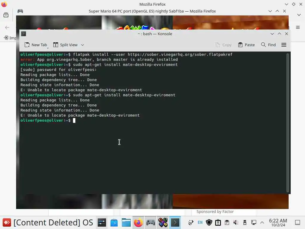Close the Super Mario 64 Firefox window
305x229 pixels.
[x=284, y=11]
